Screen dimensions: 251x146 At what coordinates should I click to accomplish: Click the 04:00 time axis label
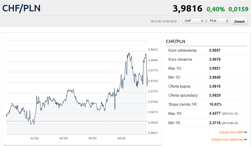tap(63, 138)
